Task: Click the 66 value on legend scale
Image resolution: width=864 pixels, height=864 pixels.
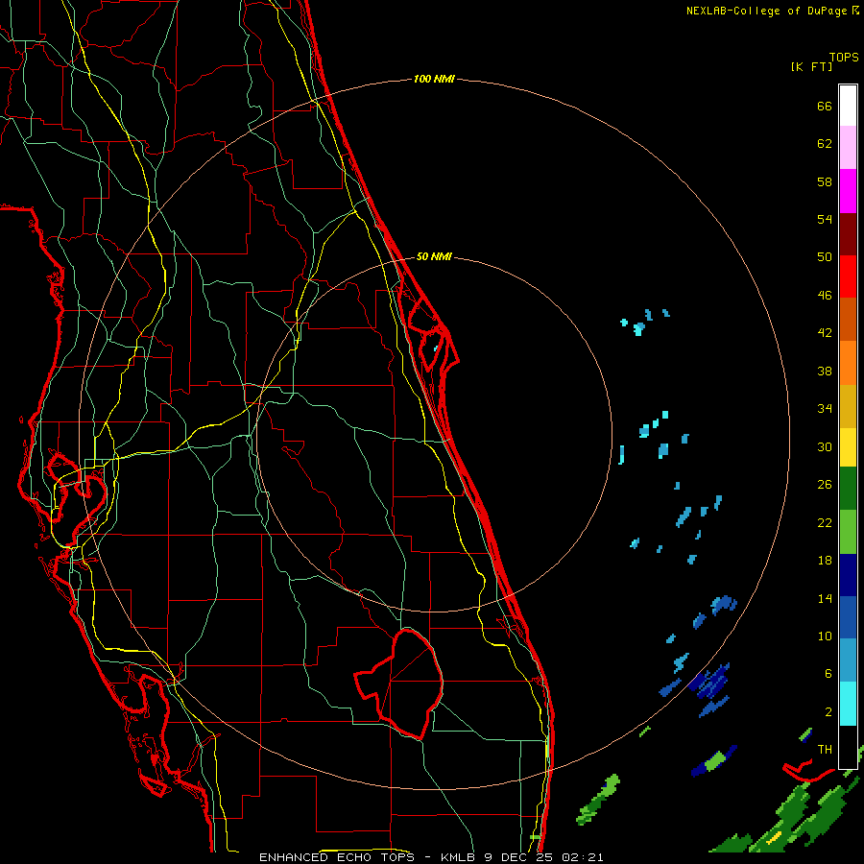Action: pyautogui.click(x=825, y=106)
